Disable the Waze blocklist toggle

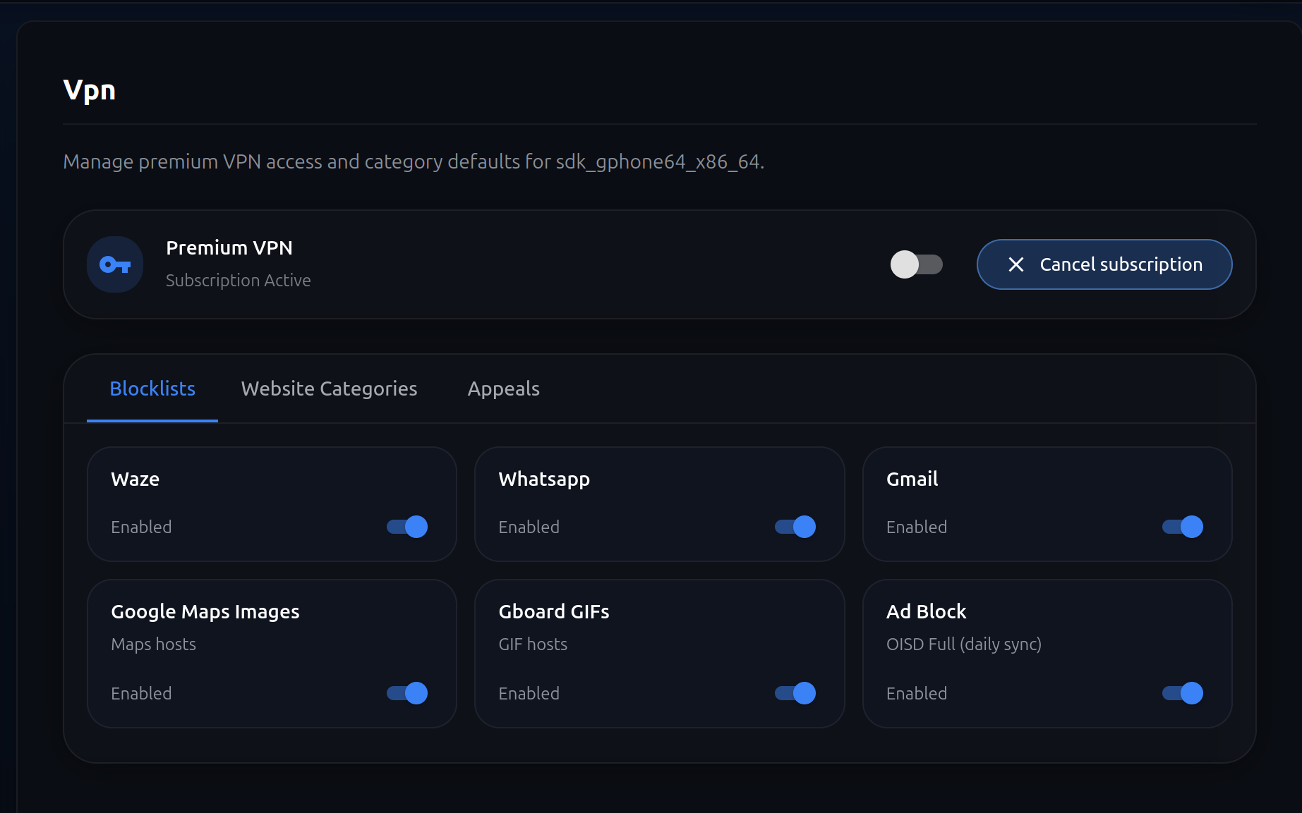coord(407,527)
